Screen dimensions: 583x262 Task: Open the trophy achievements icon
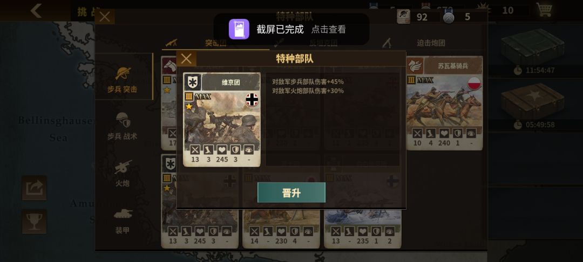click(34, 222)
